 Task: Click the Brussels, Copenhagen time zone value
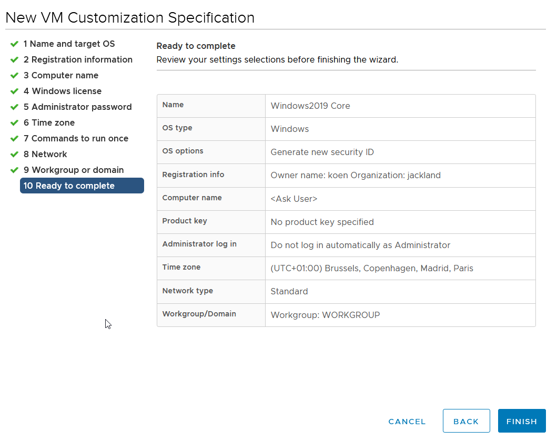coord(371,268)
